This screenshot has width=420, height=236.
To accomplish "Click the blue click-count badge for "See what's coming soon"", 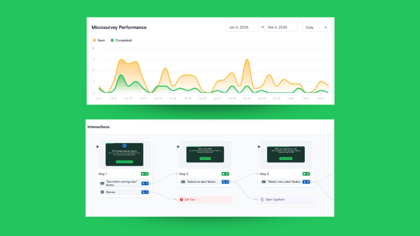I will [145, 183].
